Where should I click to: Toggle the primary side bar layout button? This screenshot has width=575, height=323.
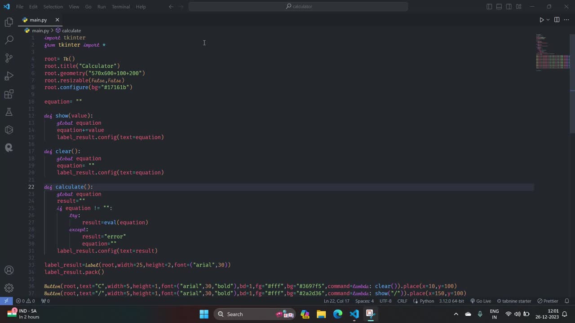pos(489,7)
